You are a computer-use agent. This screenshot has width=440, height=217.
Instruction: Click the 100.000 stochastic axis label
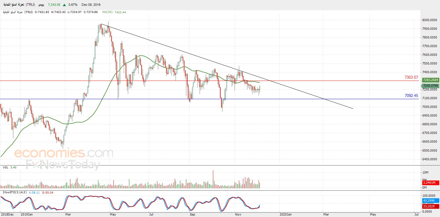coord(428,196)
